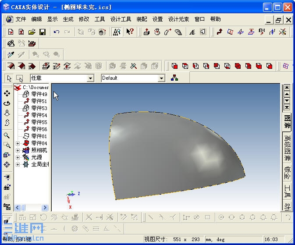This screenshot has height=245, width=295.
Task: Select 零件55 in the design tree
Action: click(x=39, y=122)
